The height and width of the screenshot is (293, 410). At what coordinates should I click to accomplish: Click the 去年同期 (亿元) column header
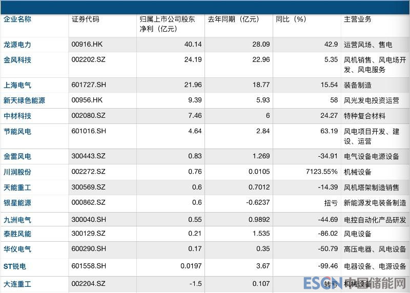click(233, 19)
